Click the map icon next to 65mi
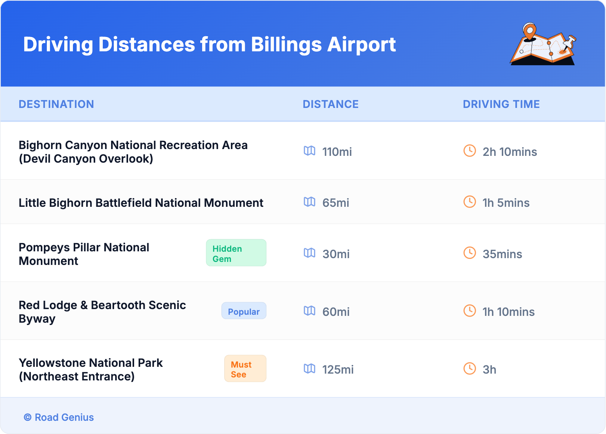 (x=309, y=202)
